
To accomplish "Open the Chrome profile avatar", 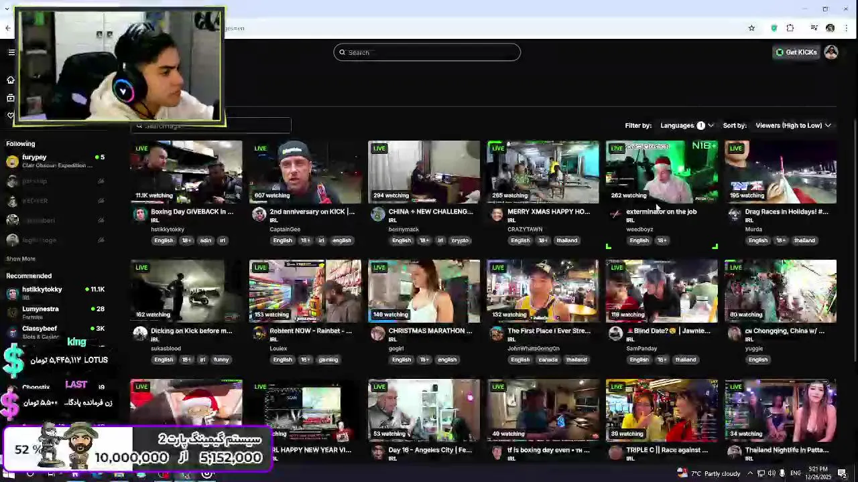I will pos(831,28).
